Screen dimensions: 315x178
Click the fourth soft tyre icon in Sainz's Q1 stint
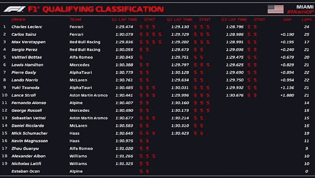tap(160, 34)
